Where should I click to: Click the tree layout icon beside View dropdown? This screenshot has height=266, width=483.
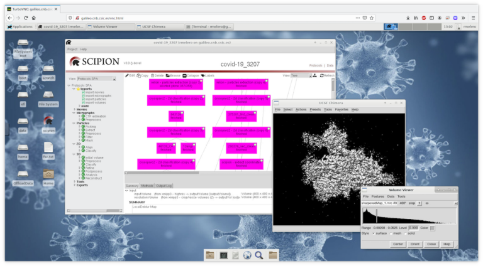pos(314,75)
